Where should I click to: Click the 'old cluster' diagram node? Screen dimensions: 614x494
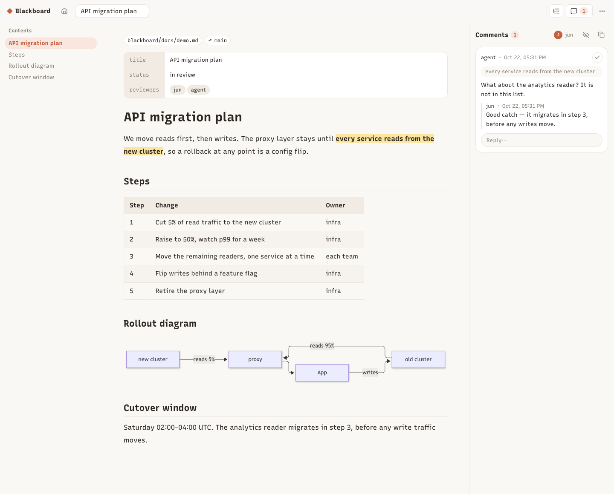tap(418, 359)
